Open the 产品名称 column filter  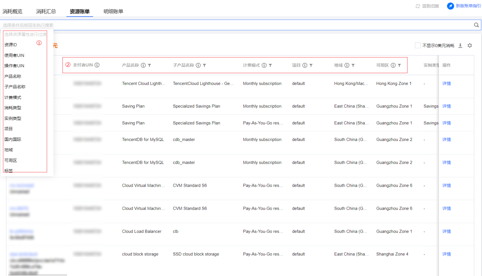(150, 65)
